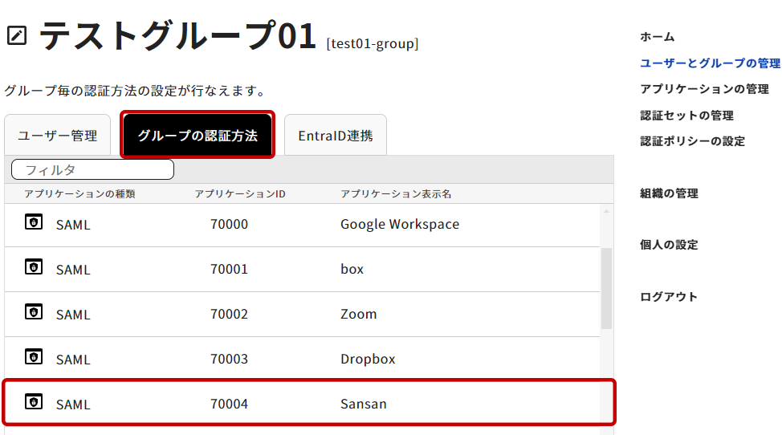Go to ホーム in the side menu
Viewport: 782px width, 435px height.
pos(657,37)
